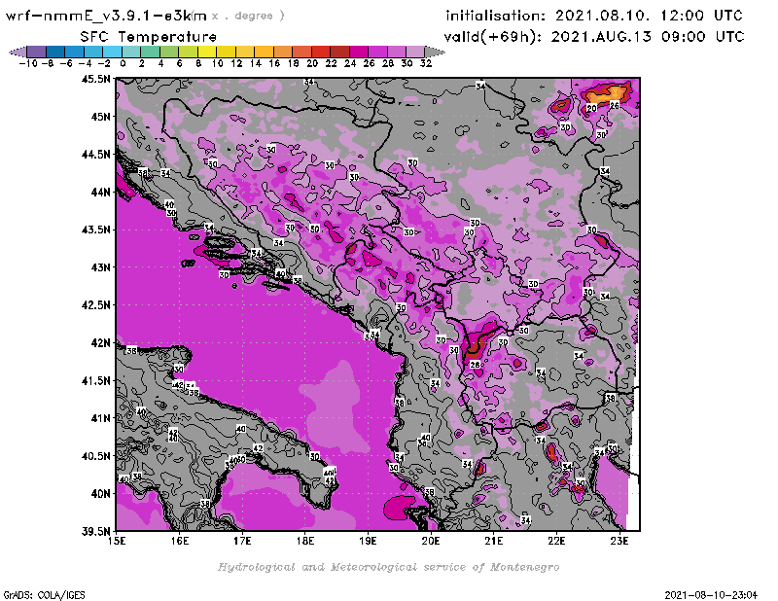
Task: Click the latitude label '43N'
Action: click(101, 267)
